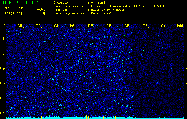Screen dimensions: 187x119
Task: Click the 1931 time axis label
Action: coord(19,26)
